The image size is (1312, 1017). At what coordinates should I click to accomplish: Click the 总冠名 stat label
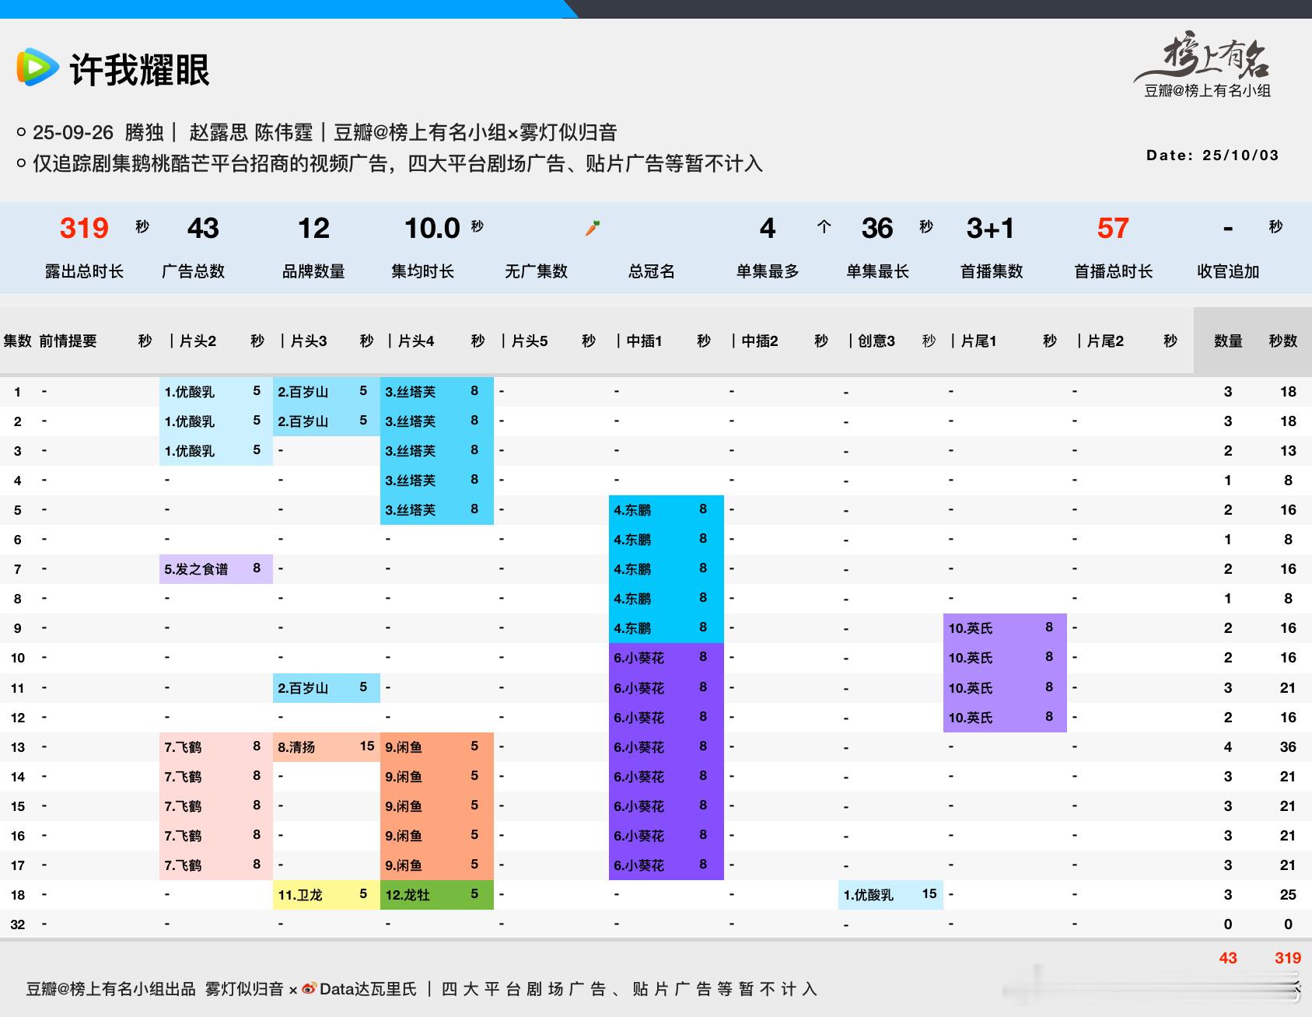[x=652, y=271]
